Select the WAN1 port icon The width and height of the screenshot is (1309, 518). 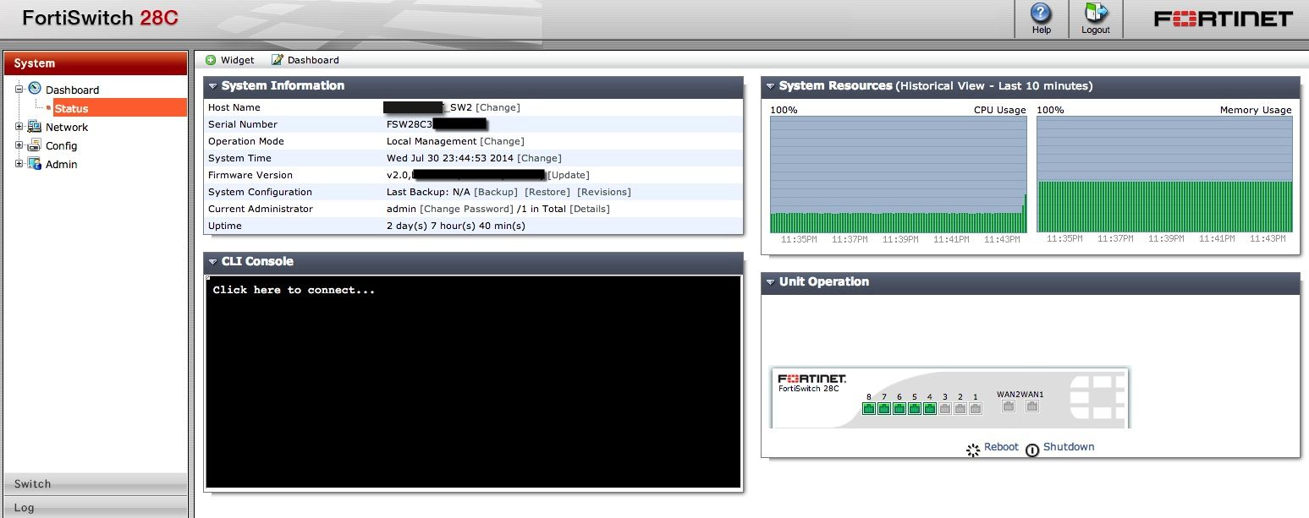1032,406
